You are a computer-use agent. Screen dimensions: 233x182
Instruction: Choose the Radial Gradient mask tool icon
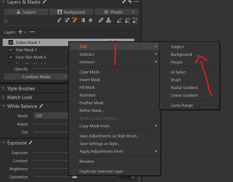click(x=91, y=20)
